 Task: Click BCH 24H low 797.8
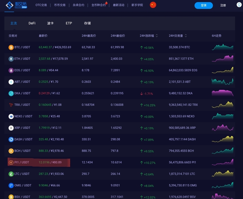(x=114, y=151)
